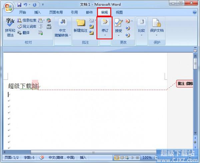Screen dimensions: 200x163
Task: Switch to 插入 tab
Action: click(37, 12)
